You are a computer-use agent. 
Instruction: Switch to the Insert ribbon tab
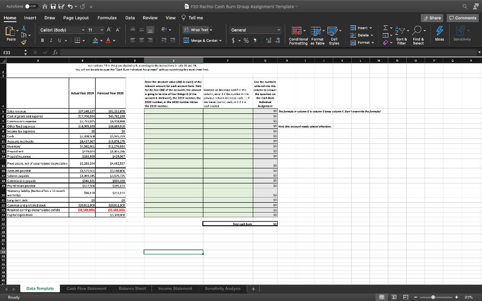point(30,18)
